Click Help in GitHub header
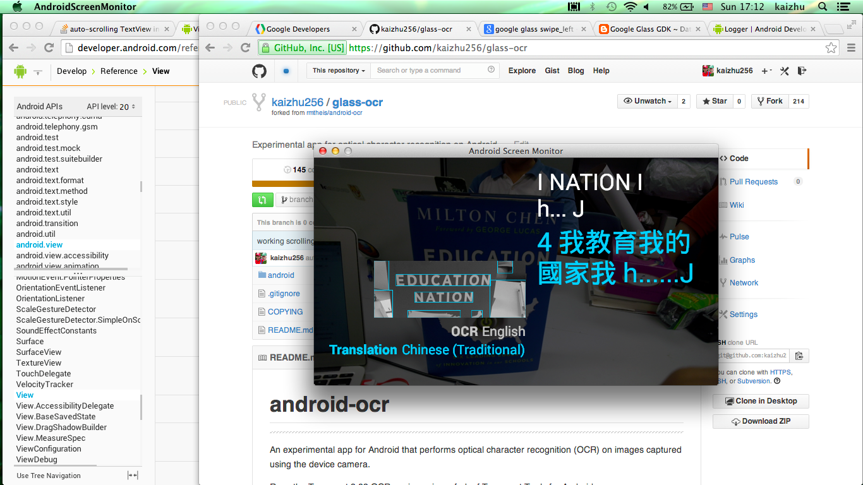Screen dimensions: 863x485 (601, 71)
